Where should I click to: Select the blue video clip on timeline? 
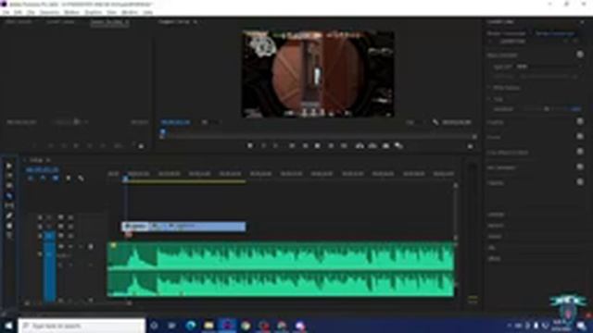click(x=183, y=227)
